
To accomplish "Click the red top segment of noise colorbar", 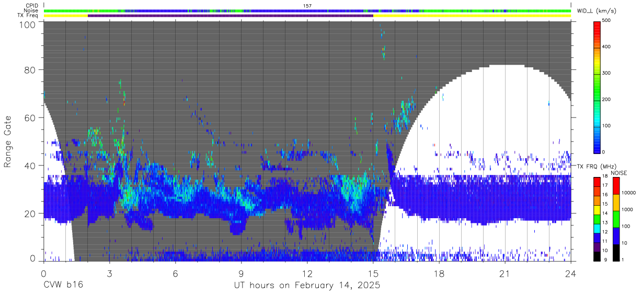I will click(x=616, y=185).
